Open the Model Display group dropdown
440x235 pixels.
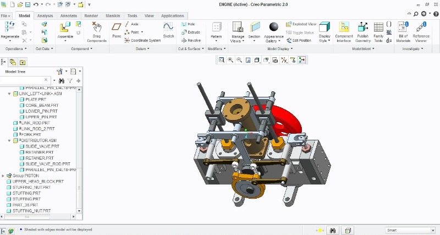tap(280, 49)
